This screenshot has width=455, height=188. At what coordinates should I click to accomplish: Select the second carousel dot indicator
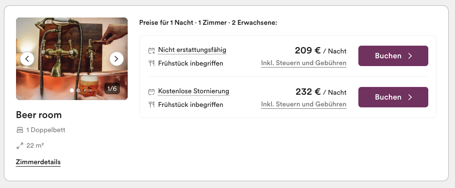tap(78, 90)
